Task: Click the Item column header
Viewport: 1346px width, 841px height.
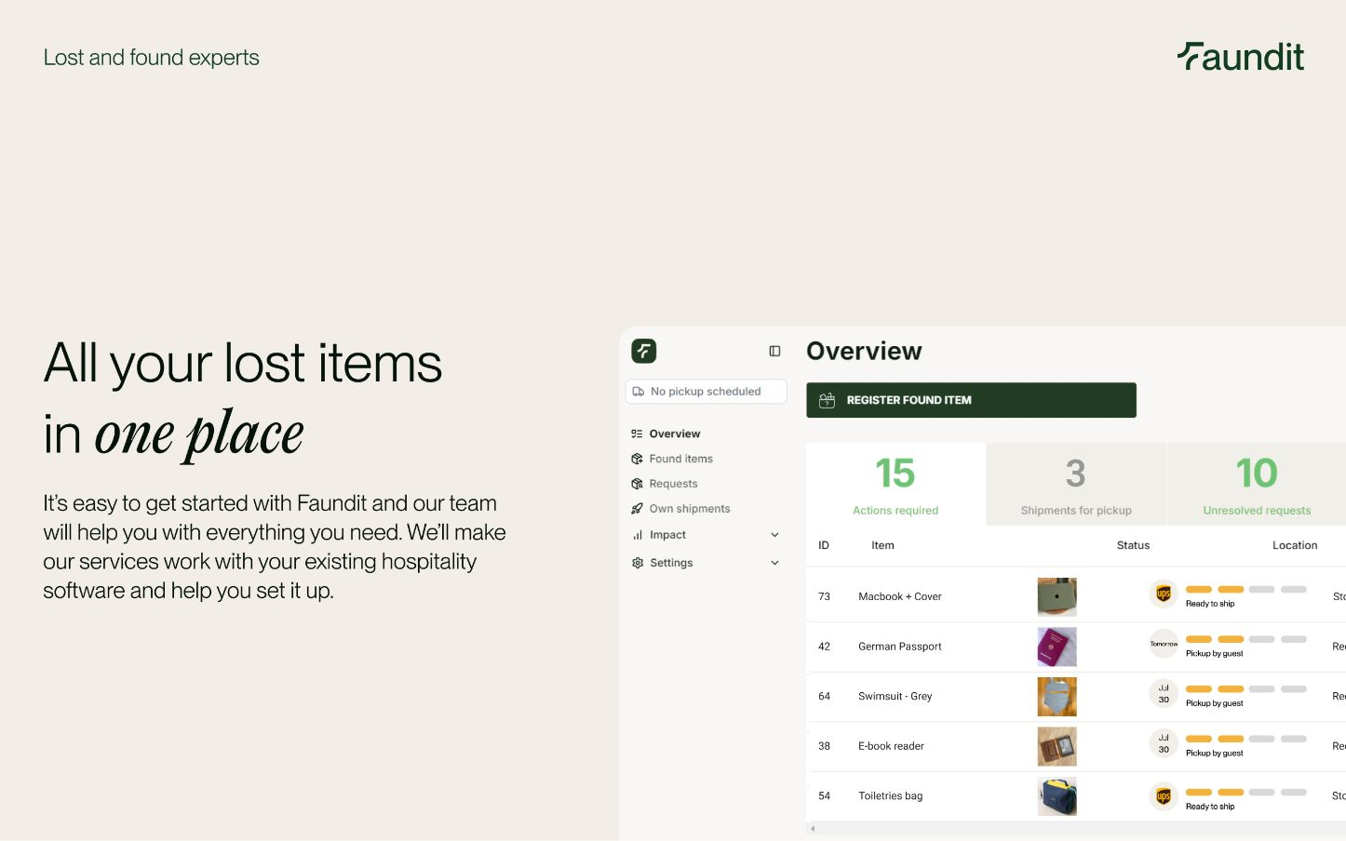Action: [882, 545]
